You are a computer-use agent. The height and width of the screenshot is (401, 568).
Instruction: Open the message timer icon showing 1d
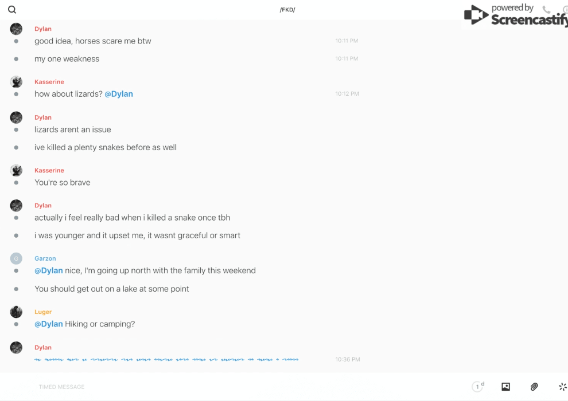(x=478, y=387)
